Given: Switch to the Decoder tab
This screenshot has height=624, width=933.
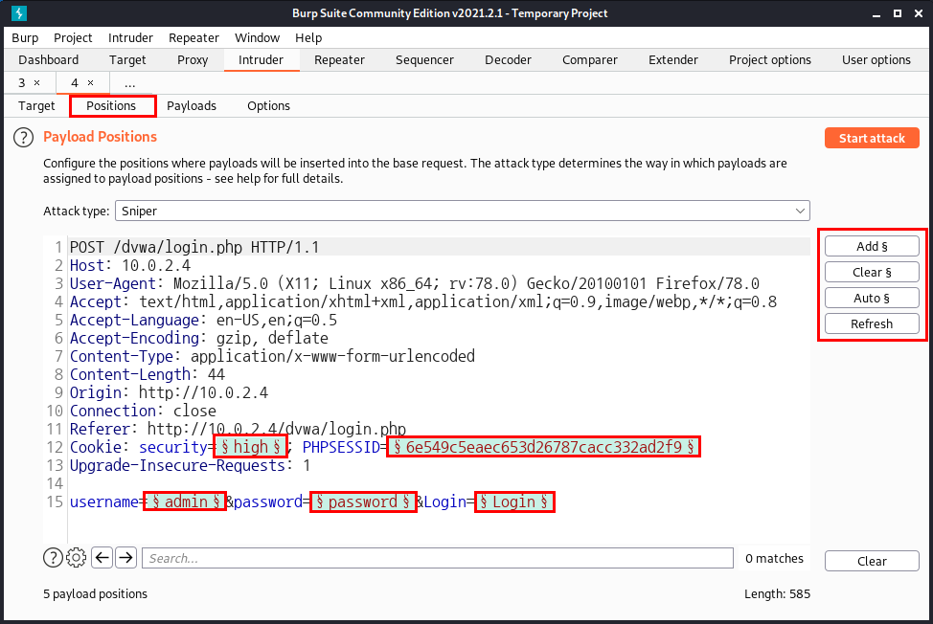Looking at the screenshot, I should (508, 60).
